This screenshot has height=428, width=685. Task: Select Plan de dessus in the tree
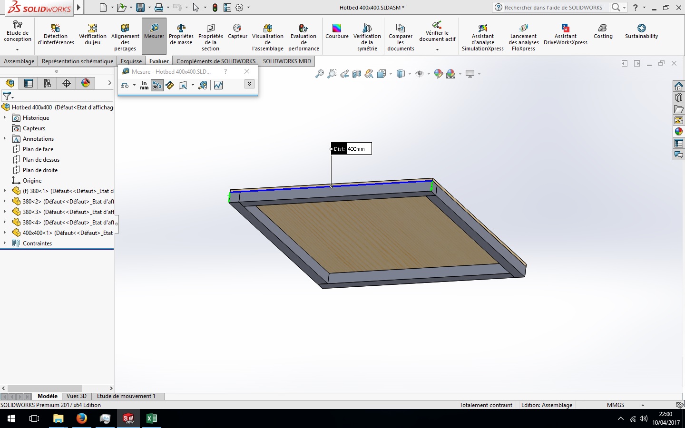pyautogui.click(x=41, y=160)
